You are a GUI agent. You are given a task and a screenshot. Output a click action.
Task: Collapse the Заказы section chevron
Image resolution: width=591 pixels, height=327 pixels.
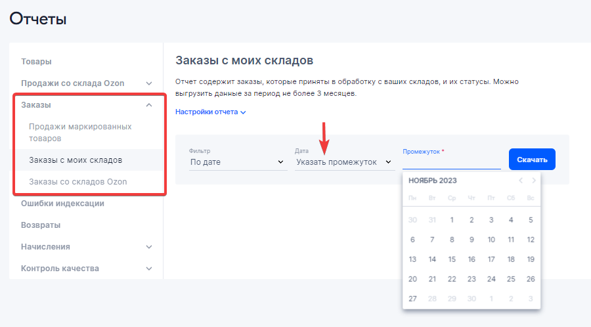pyautogui.click(x=149, y=105)
